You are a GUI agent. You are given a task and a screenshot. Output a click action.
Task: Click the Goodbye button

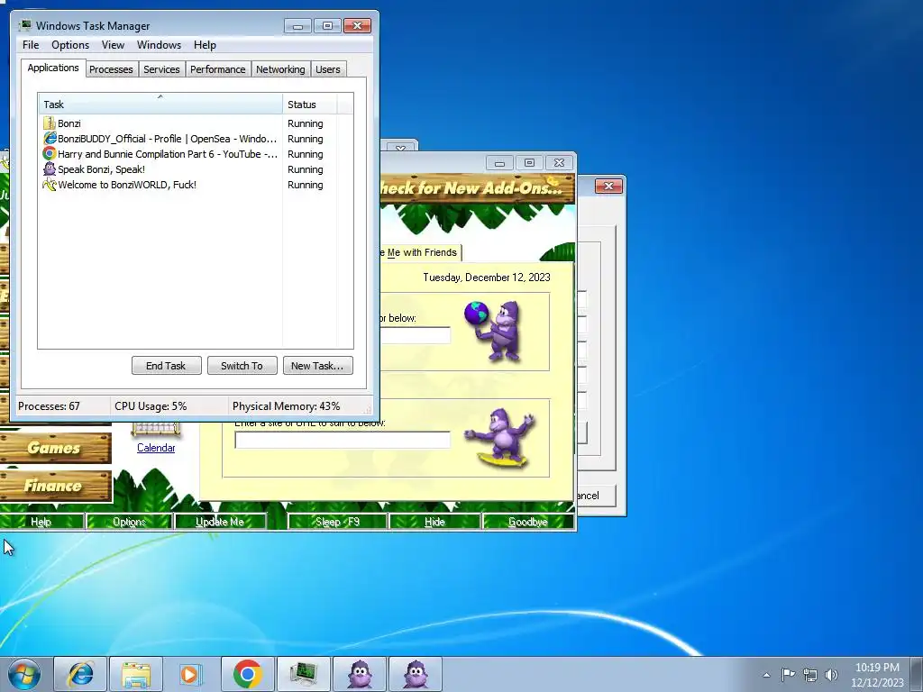[x=527, y=522]
